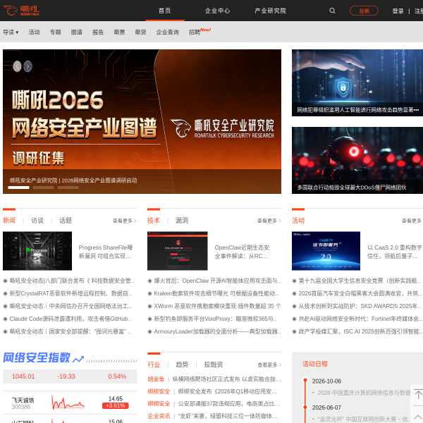
Task: Click 查看更多 in the 技术 section
Action: pyautogui.click(x=269, y=221)
